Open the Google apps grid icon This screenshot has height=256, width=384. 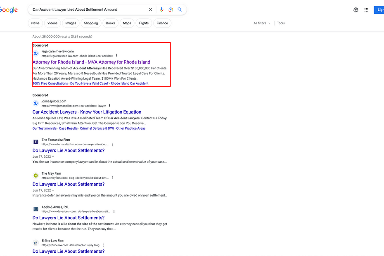(x=366, y=10)
